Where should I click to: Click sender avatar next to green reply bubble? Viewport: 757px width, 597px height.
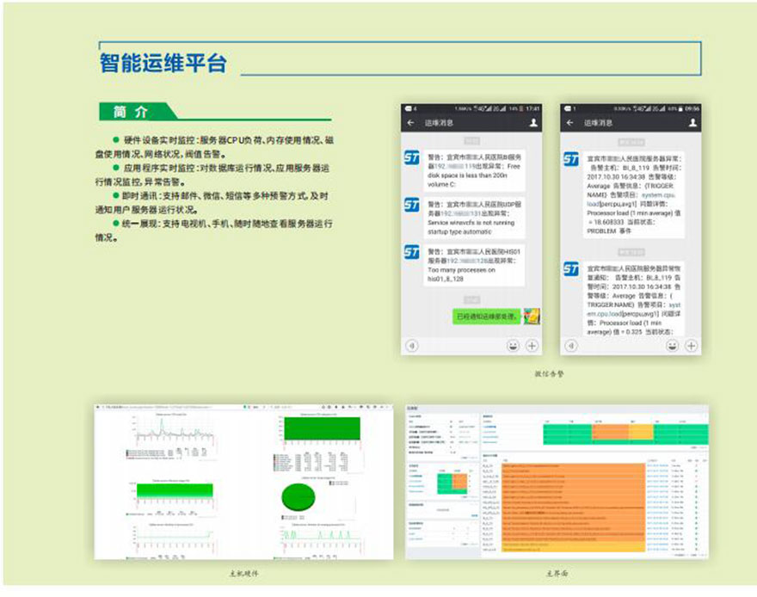coord(532,316)
